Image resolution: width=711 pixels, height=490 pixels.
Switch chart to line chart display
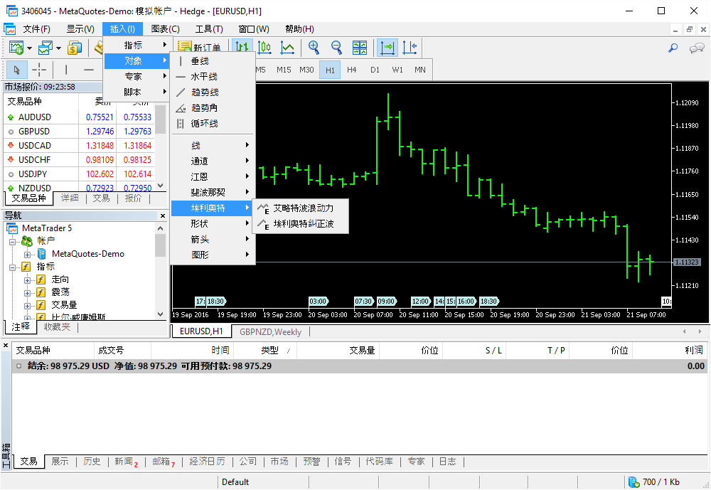click(287, 48)
